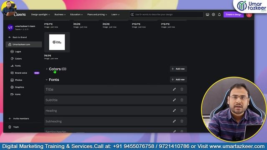267x150 pixels.
Task: Select the Subheading font row
Action: [116, 121]
